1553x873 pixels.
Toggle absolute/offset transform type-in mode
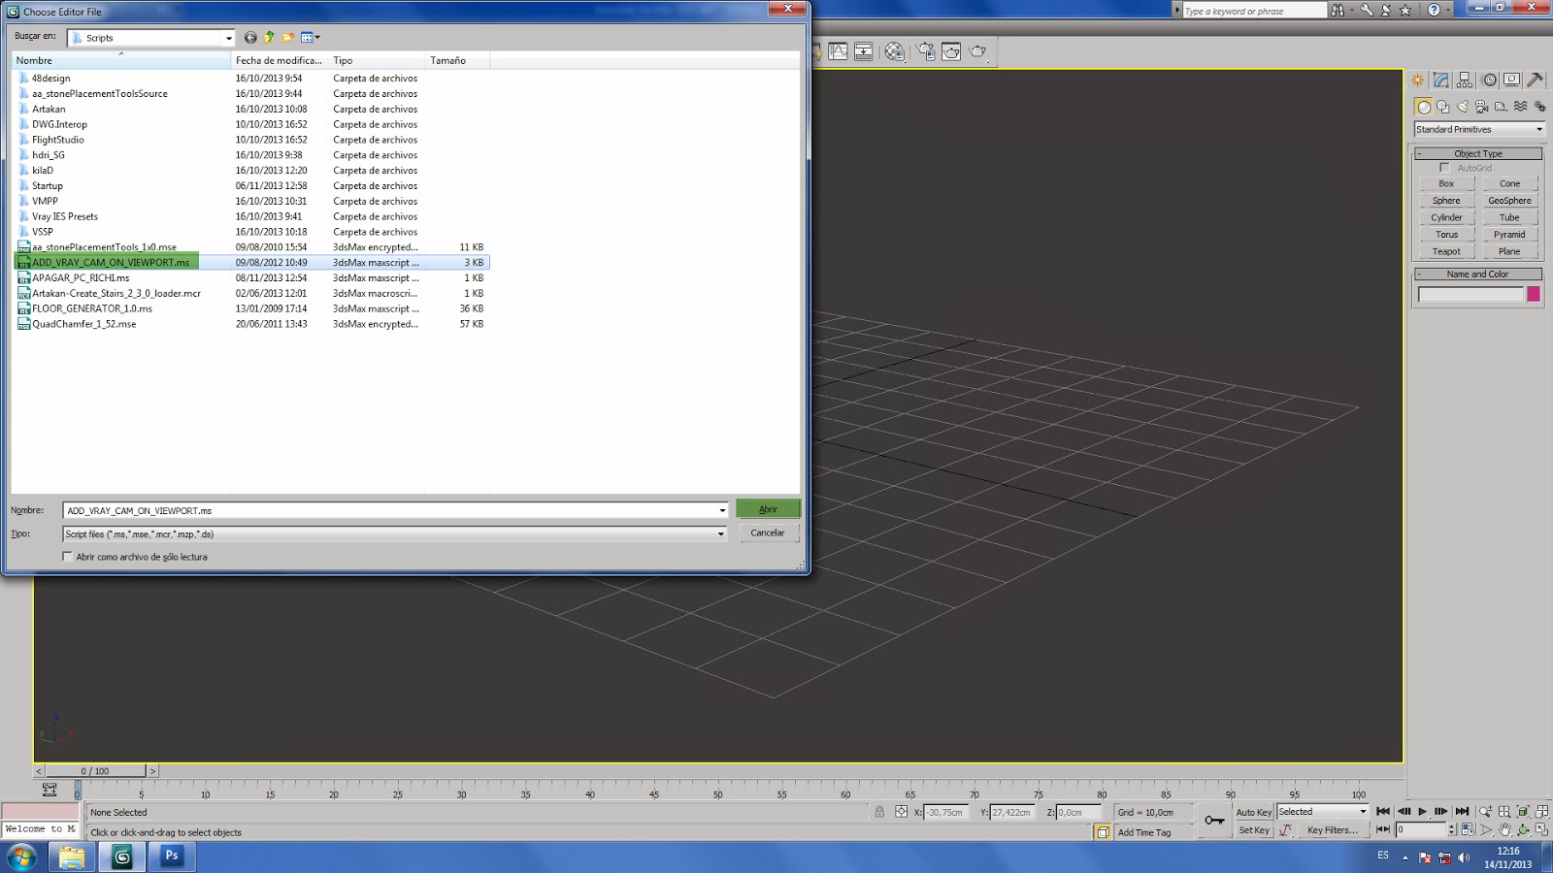click(x=902, y=812)
